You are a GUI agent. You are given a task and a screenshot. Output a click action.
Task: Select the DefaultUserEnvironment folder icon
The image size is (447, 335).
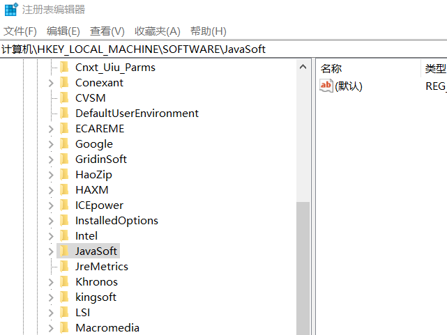click(64, 114)
